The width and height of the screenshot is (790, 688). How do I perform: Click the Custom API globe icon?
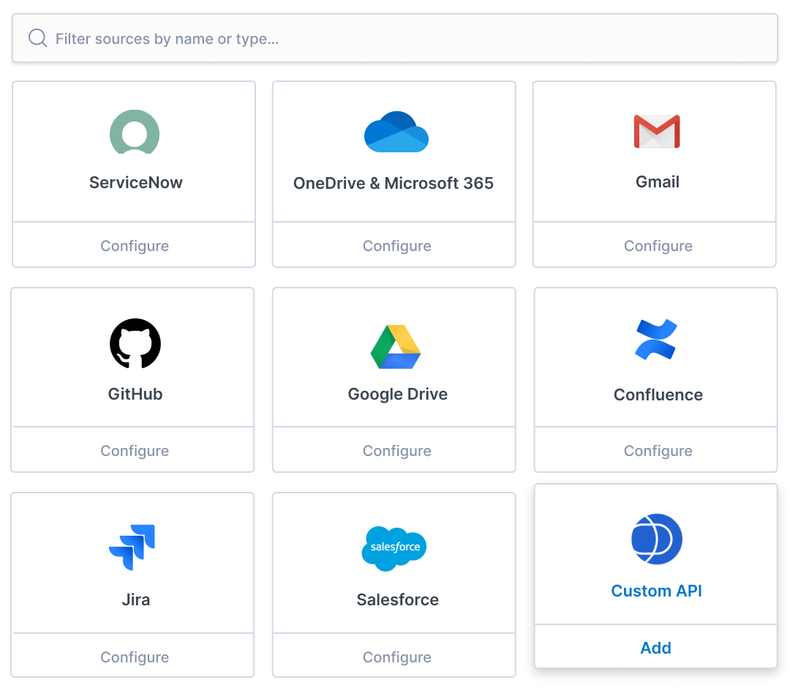(656, 539)
